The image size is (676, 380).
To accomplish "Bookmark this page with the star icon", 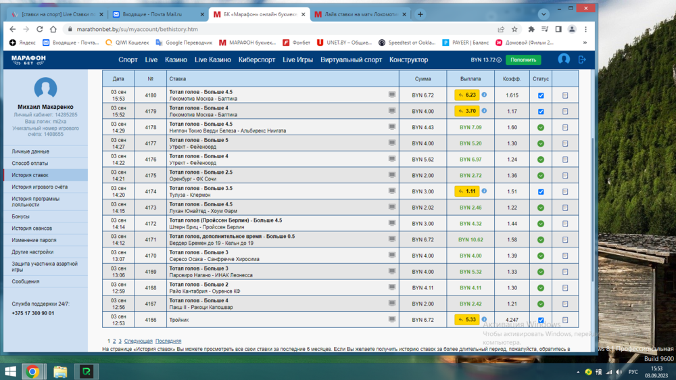I will tap(514, 29).
